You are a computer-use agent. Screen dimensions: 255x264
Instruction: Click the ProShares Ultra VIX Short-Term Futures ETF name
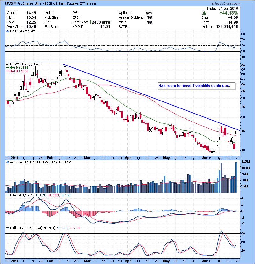[x=51, y=3]
